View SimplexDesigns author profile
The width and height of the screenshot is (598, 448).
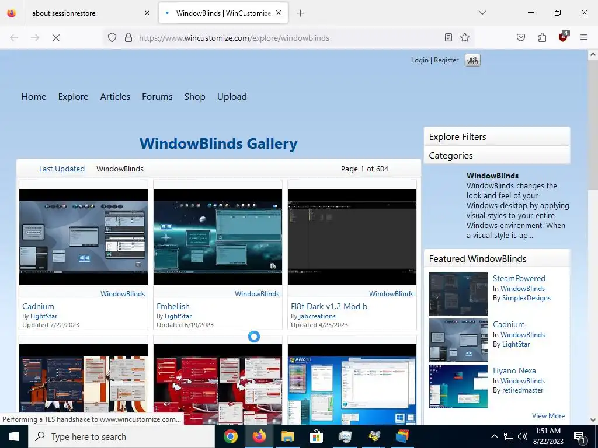pyautogui.click(x=526, y=298)
